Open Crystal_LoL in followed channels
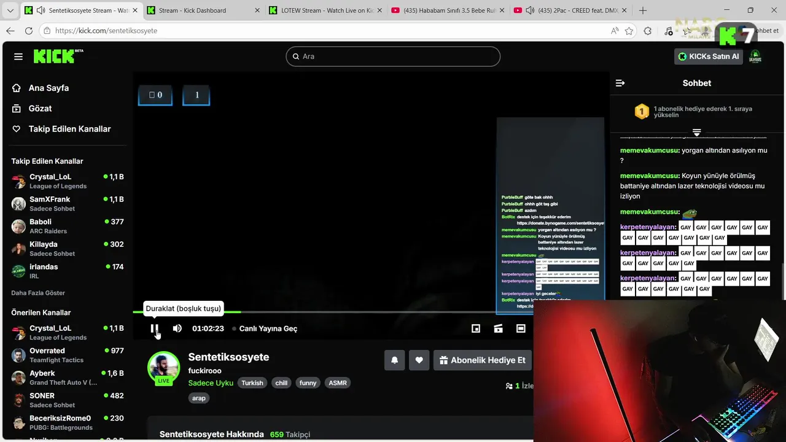This screenshot has height=442, width=786. [x=68, y=181]
